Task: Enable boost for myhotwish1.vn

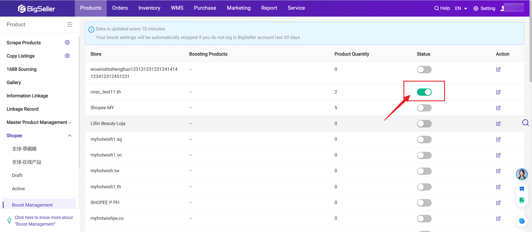Action: (424, 155)
